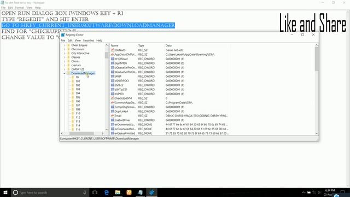This screenshot has height=197, width=350.
Task: Open Notepad Format menu
Action: point(20,8)
